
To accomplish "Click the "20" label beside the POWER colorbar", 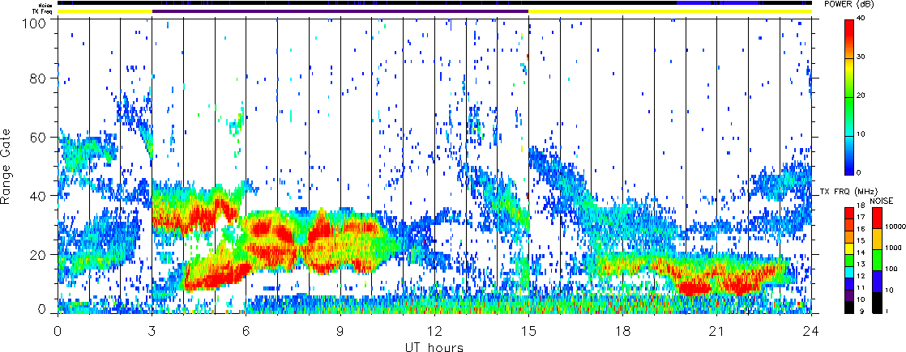I will tap(862, 95).
